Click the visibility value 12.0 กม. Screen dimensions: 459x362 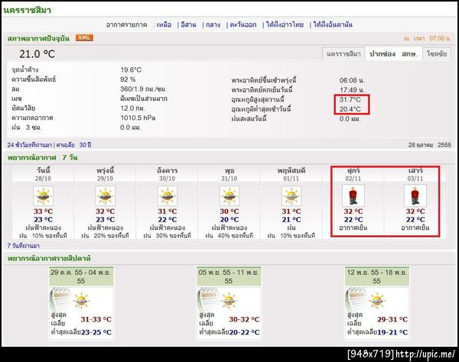pyautogui.click(x=132, y=108)
